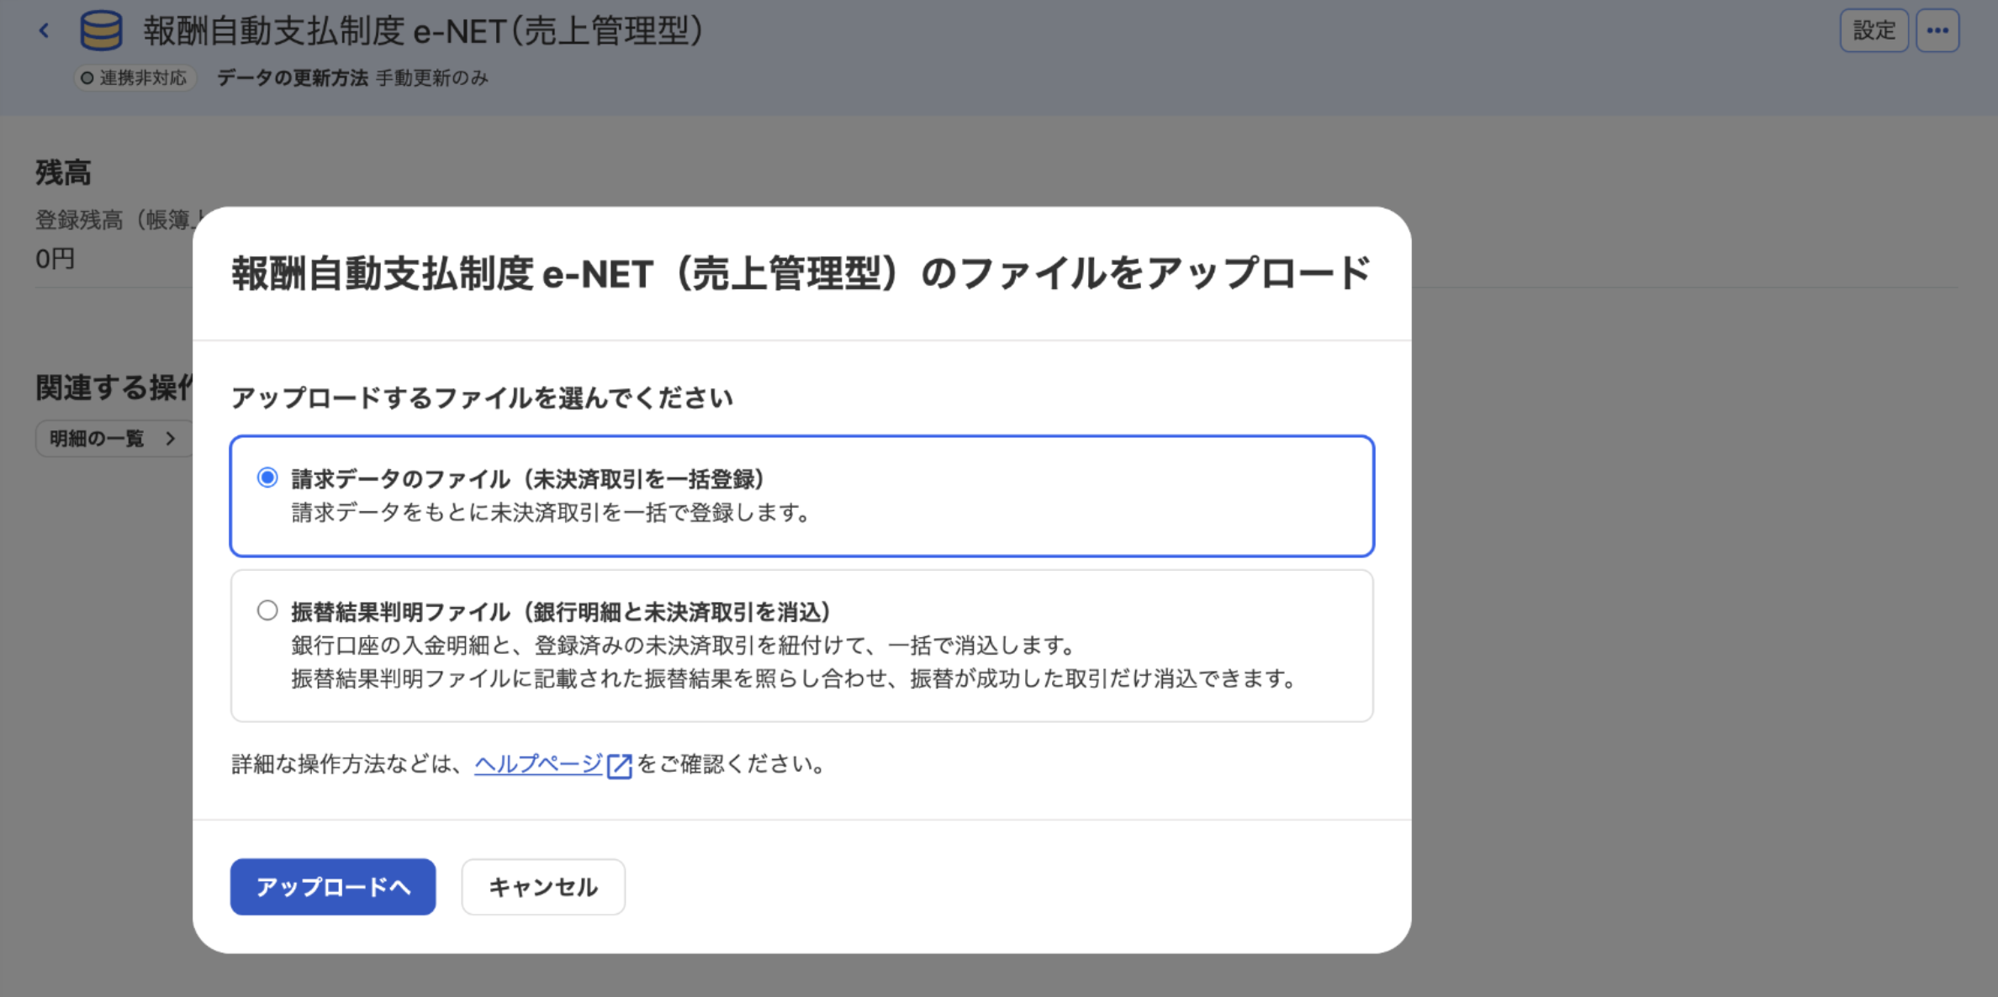Screen dimensions: 1998x997
Task: Click the gold coin stack account icon
Action: (101, 31)
